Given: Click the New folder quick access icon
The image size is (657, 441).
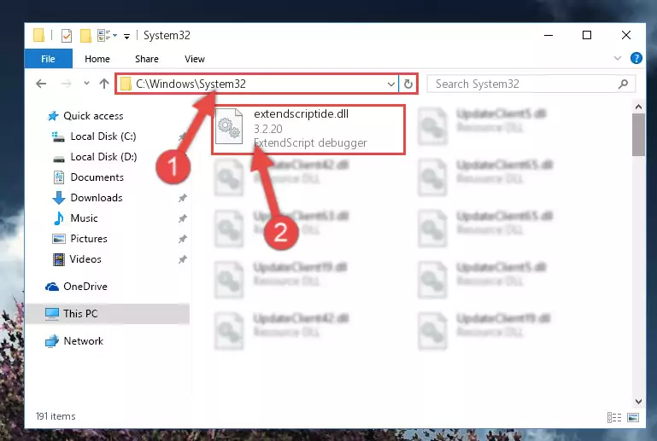Looking at the screenshot, I should tap(85, 36).
